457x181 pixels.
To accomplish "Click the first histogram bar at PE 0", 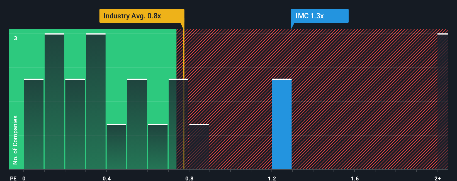I will pyautogui.click(x=34, y=124).
